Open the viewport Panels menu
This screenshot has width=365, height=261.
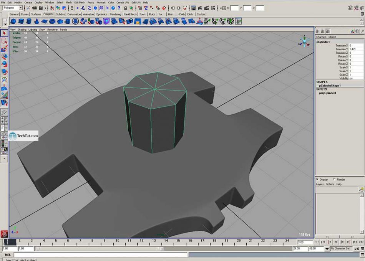(63, 30)
